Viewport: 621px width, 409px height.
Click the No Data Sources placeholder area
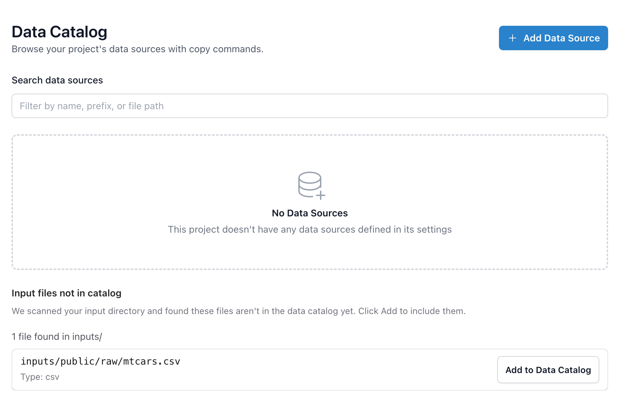[310, 213]
